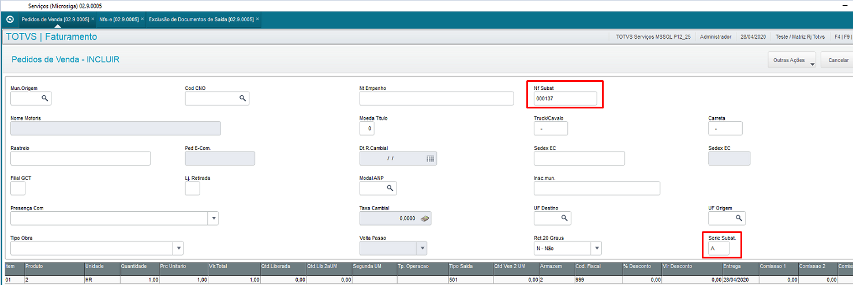Expand the Volta Passo dropdown
Viewport: 853px width, 285px height.
pos(422,248)
